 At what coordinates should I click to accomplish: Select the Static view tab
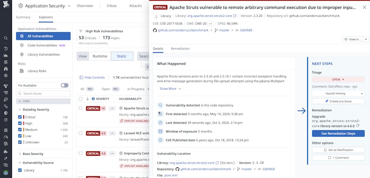pyautogui.click(x=122, y=56)
